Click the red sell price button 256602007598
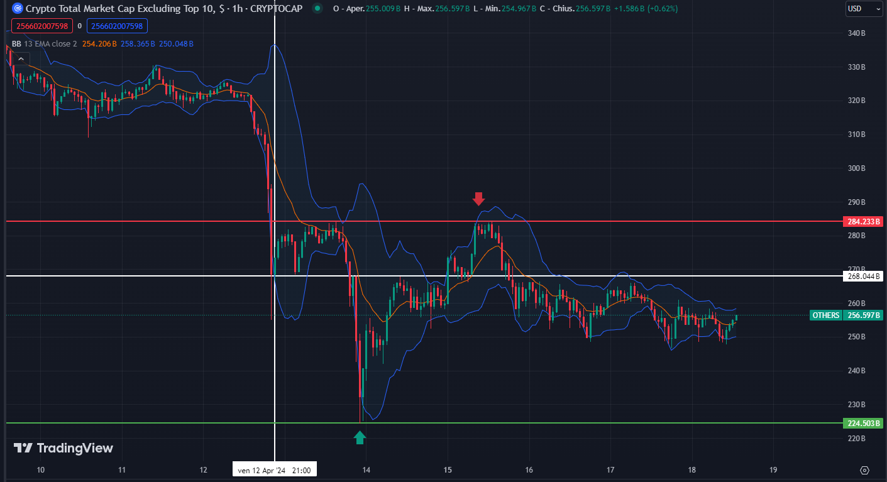This screenshot has height=482, width=887. (x=42, y=26)
